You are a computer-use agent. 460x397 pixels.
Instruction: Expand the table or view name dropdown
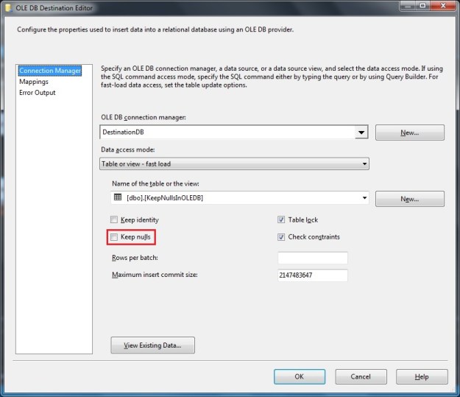(x=364, y=198)
